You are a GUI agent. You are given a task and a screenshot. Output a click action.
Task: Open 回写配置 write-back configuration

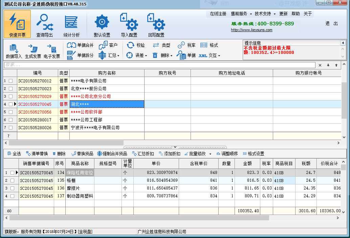[156, 25]
